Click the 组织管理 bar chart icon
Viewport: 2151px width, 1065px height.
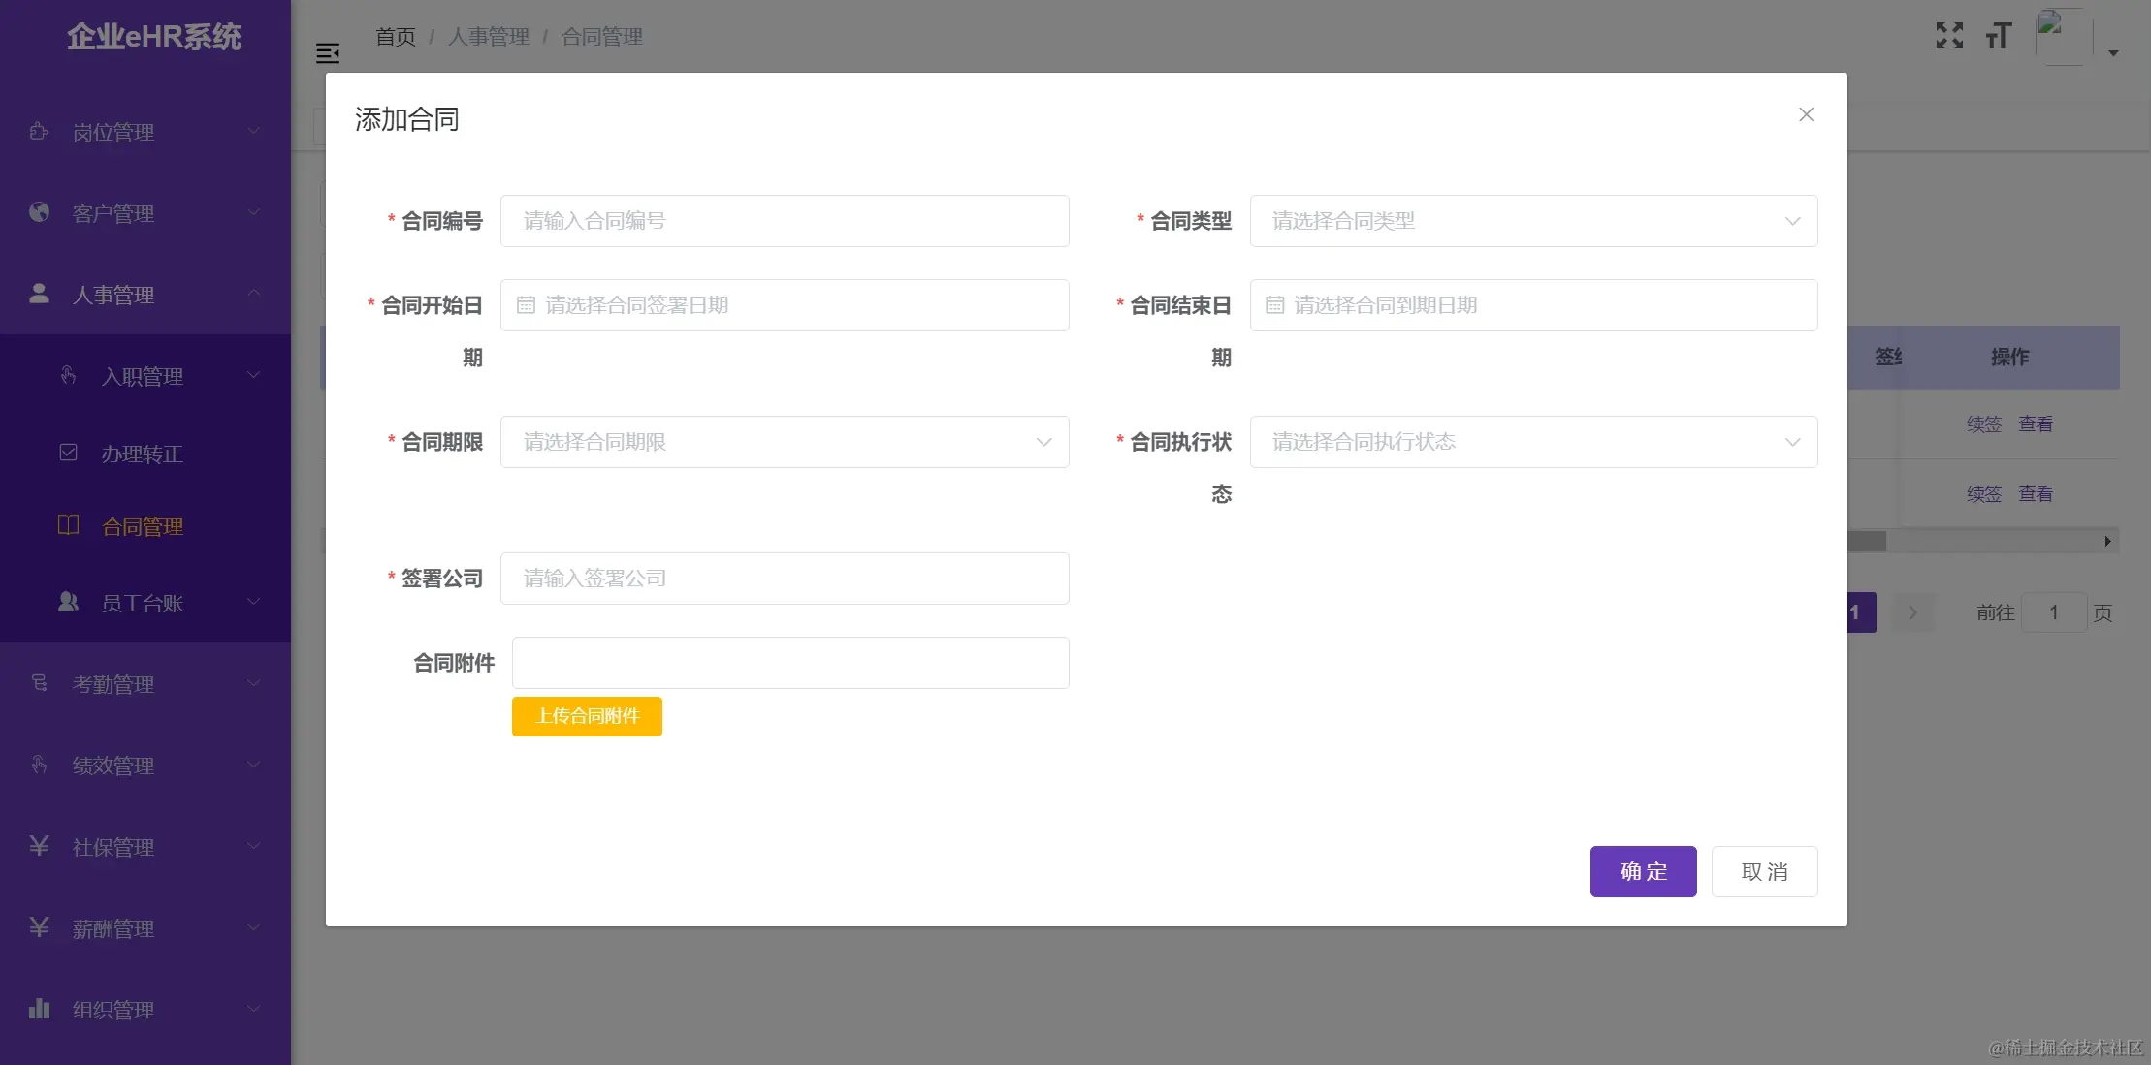click(x=39, y=1009)
